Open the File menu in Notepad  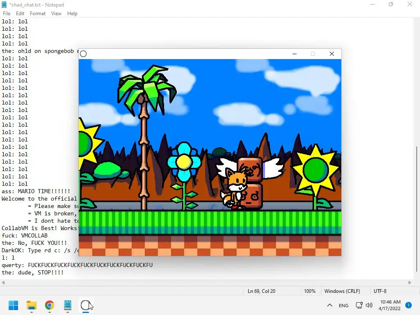click(7, 14)
